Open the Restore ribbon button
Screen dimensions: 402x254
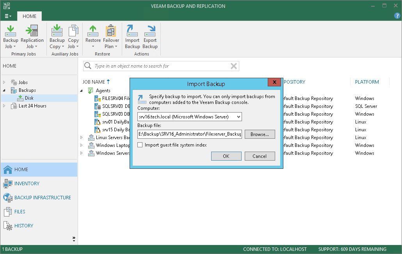pyautogui.click(x=93, y=37)
